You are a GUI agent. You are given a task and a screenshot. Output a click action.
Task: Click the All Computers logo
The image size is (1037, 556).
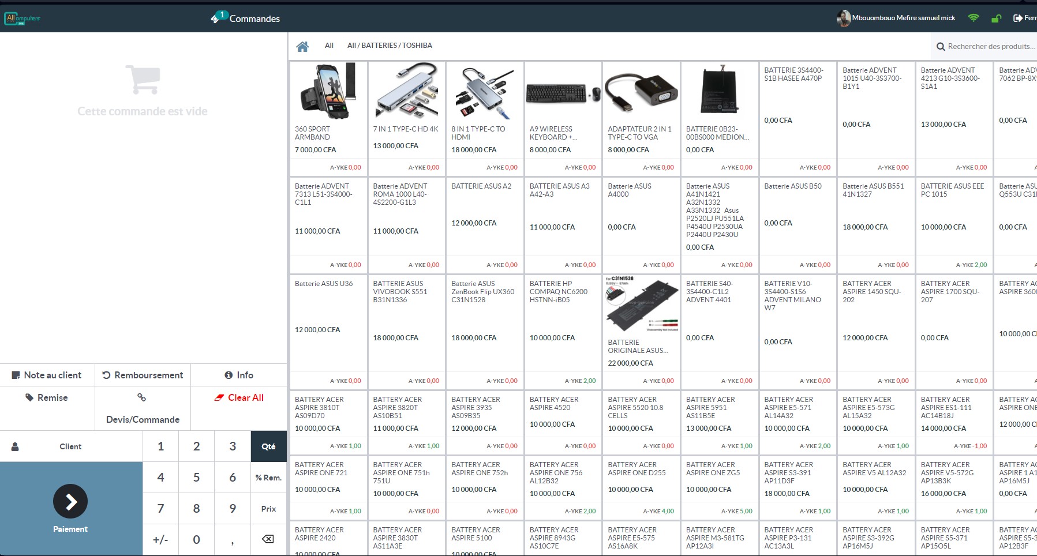pos(23,18)
